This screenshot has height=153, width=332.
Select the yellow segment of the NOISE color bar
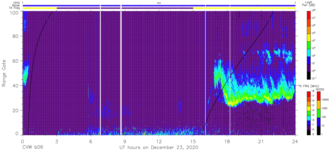318,104
